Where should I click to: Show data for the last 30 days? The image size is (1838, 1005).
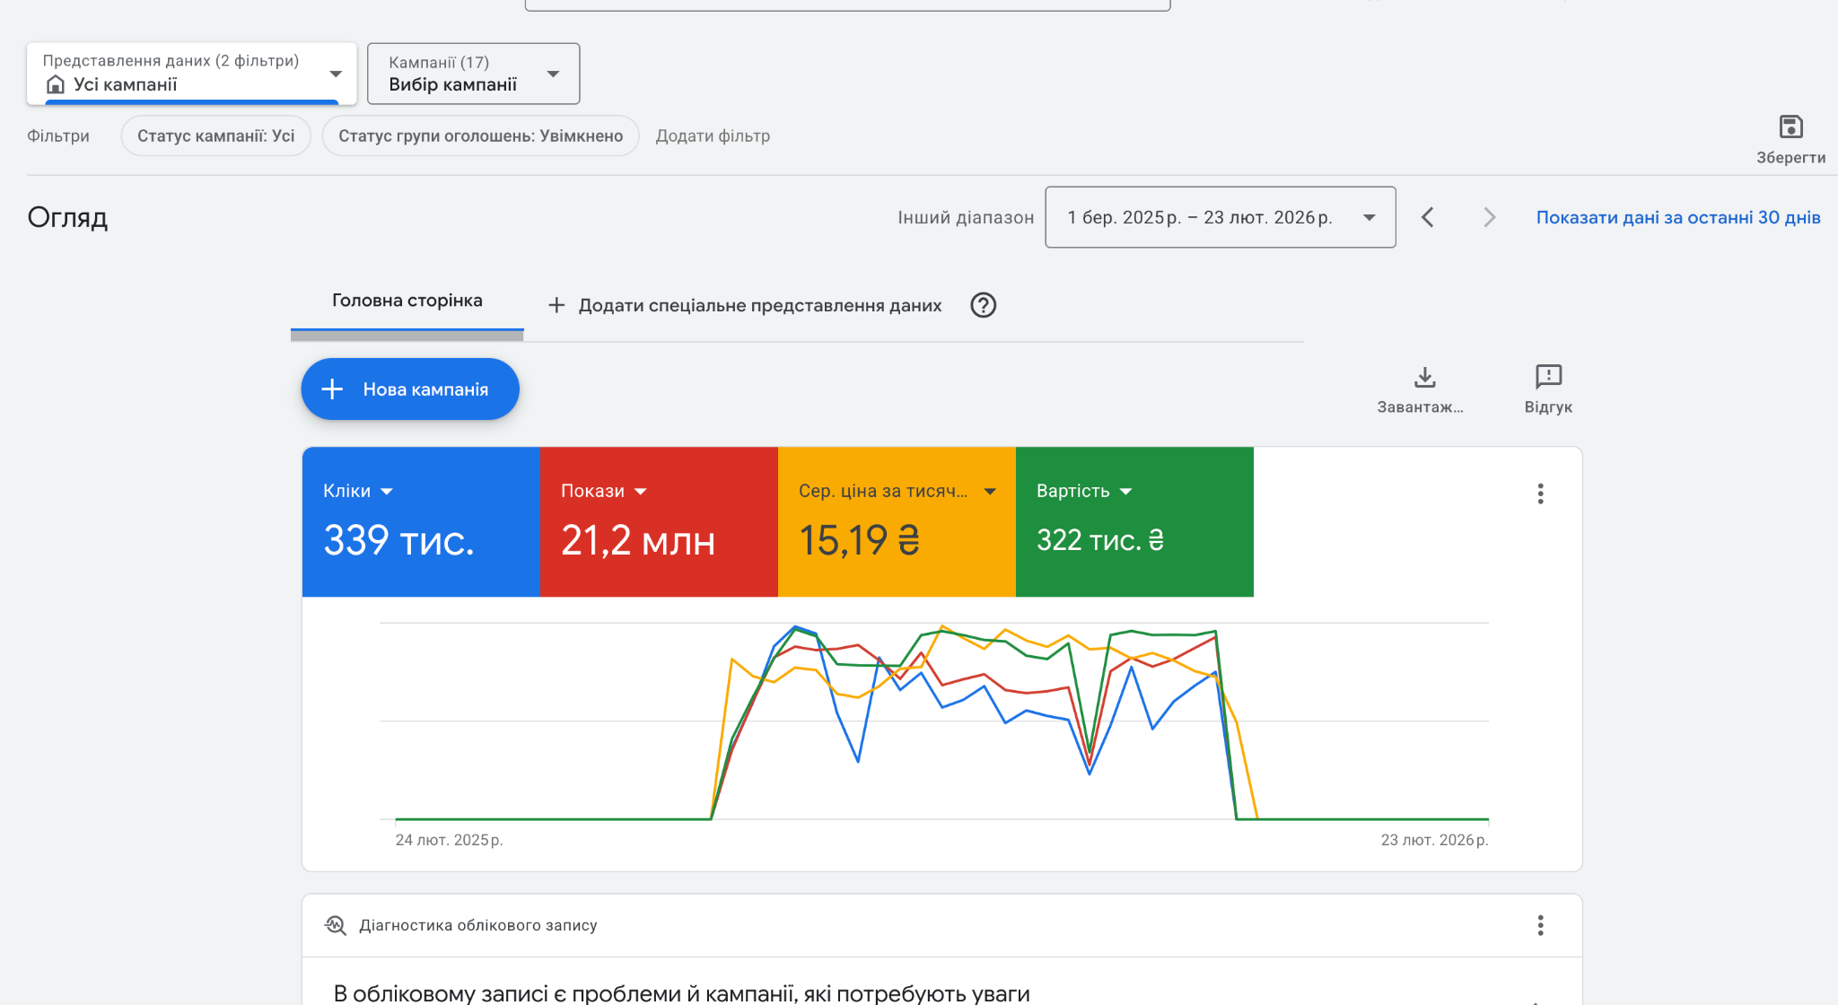tap(1677, 217)
